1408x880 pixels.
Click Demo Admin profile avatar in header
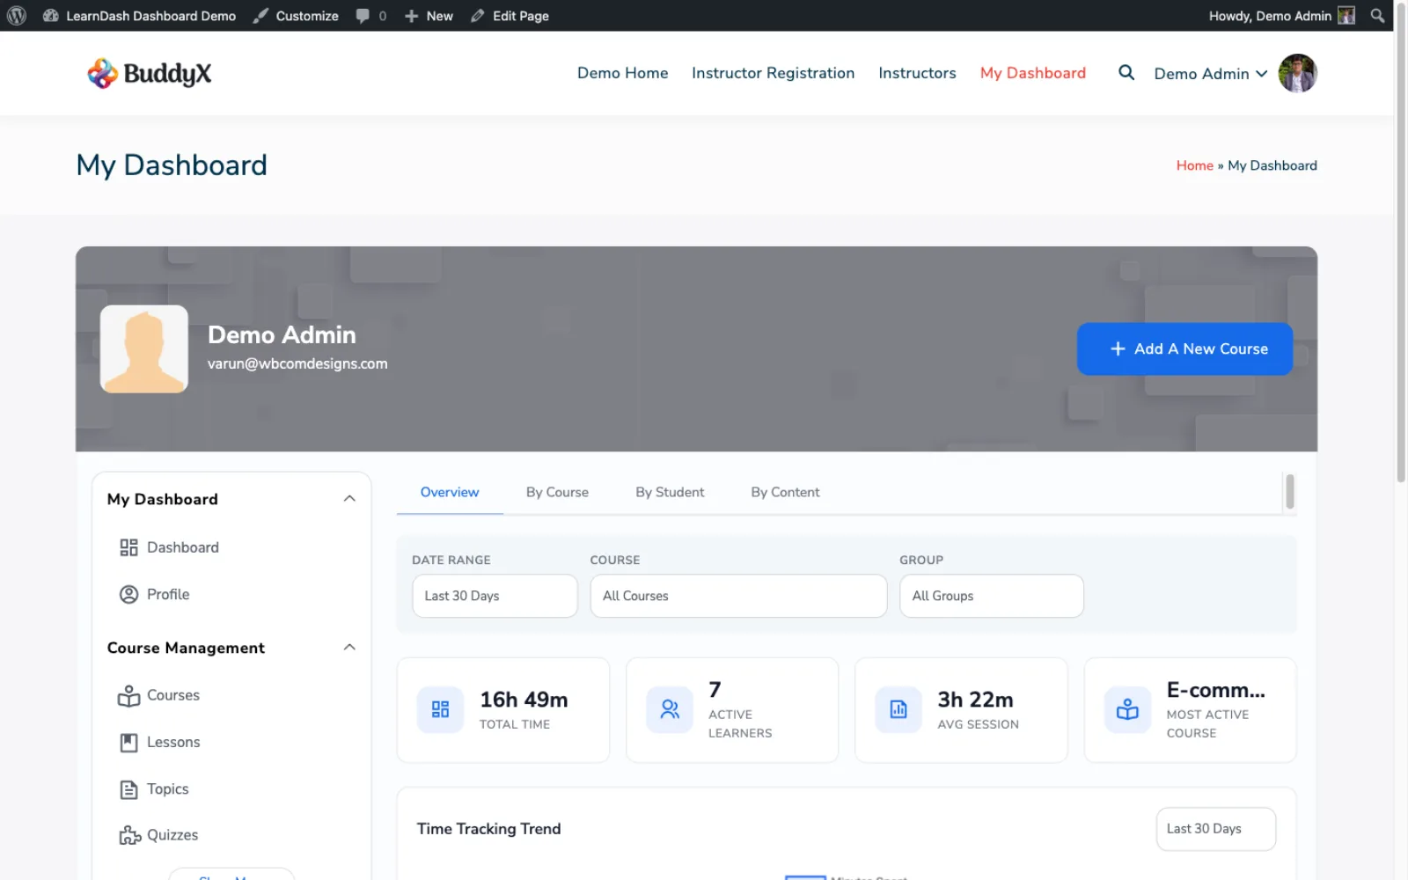coord(1297,73)
